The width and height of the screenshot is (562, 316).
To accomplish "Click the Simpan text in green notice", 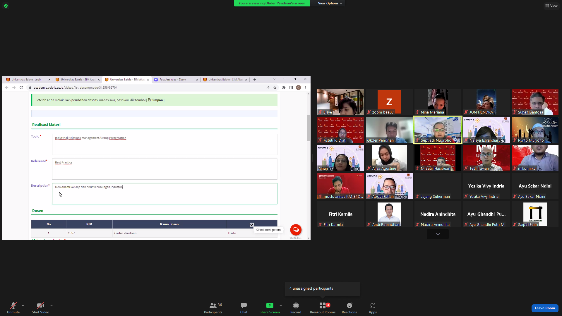I will coord(157,100).
